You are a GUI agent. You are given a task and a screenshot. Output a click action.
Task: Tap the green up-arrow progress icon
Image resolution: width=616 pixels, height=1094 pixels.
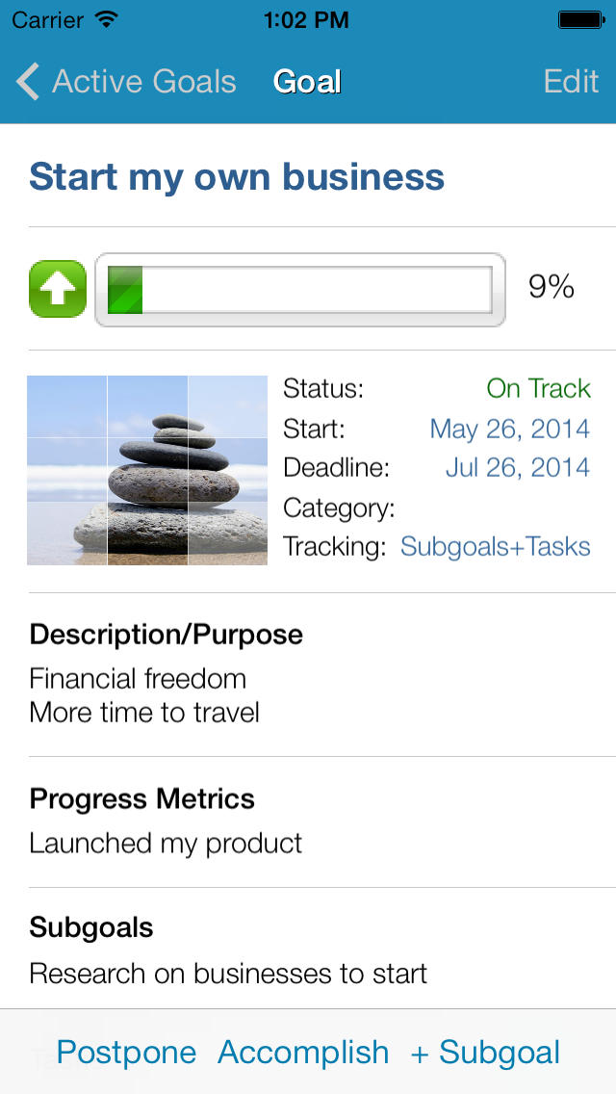(58, 289)
